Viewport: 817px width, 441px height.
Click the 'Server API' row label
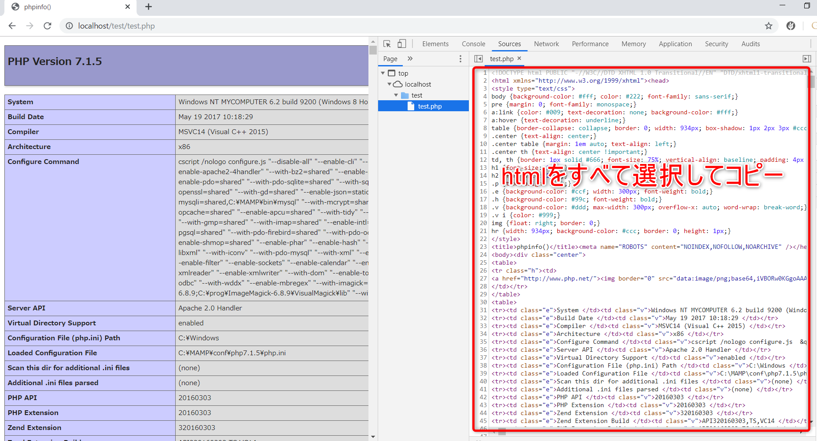(x=26, y=308)
